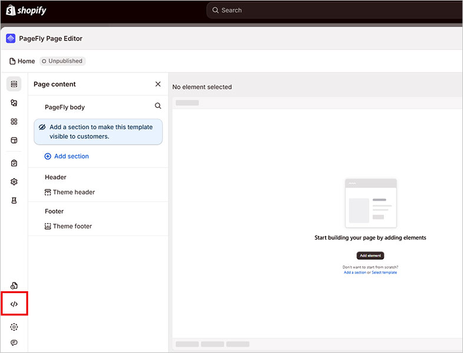This screenshot has height=353, width=463.
Task: Click the Unpublished status badge
Action: (62, 61)
